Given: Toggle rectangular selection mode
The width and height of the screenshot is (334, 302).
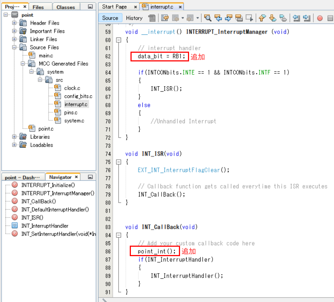Looking at the screenshot, I should (x=249, y=18).
